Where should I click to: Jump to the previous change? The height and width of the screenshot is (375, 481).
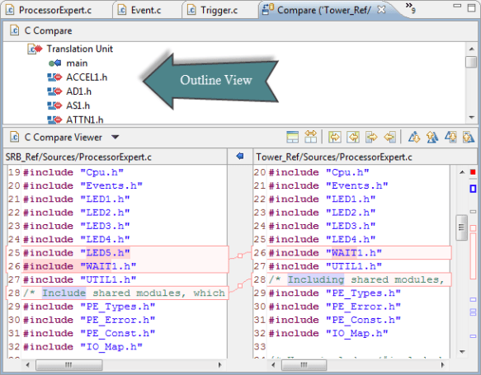(x=469, y=137)
